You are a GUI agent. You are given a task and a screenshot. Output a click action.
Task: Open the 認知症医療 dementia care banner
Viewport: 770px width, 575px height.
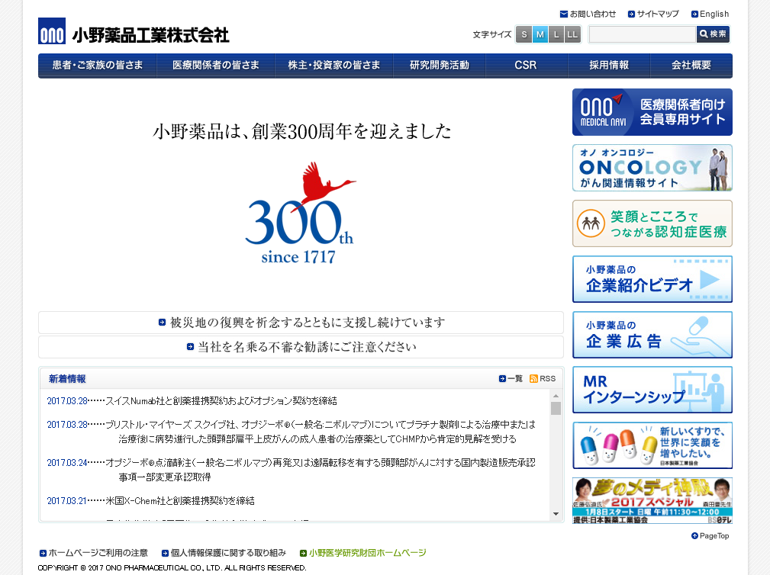coord(652,223)
